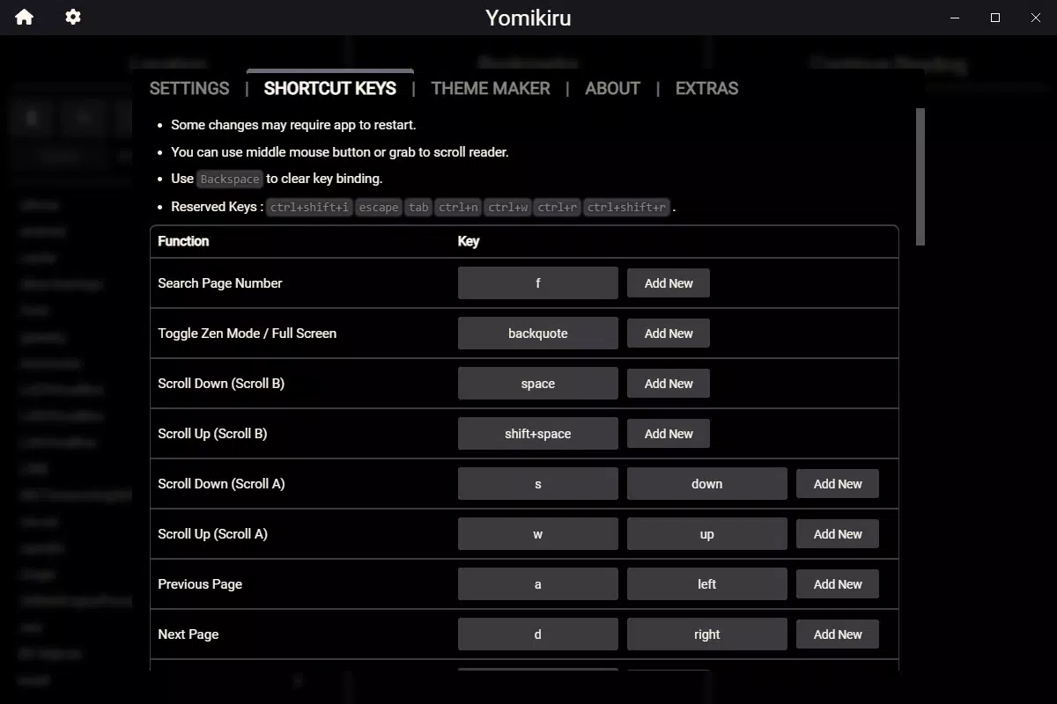Switch to the ABOUT tab
This screenshot has width=1057, height=704.
(612, 88)
